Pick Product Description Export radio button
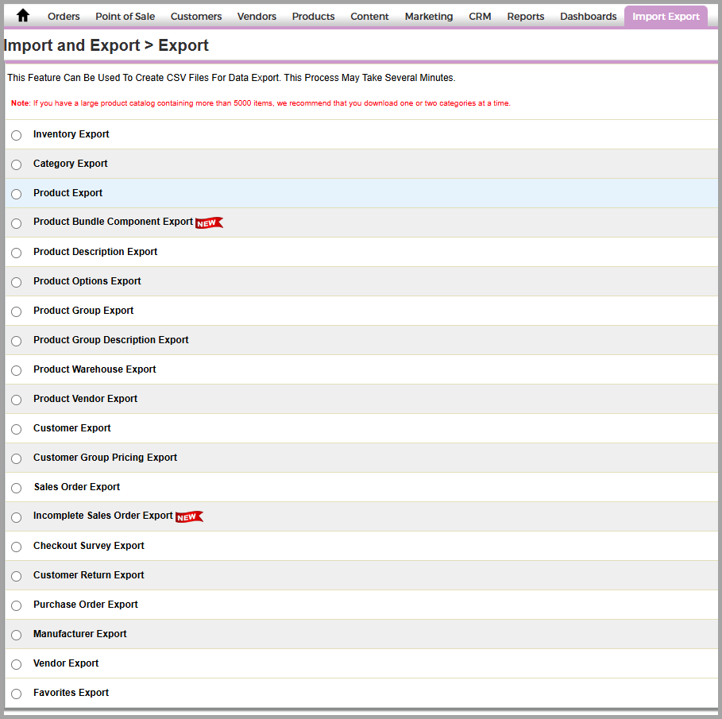 point(16,253)
